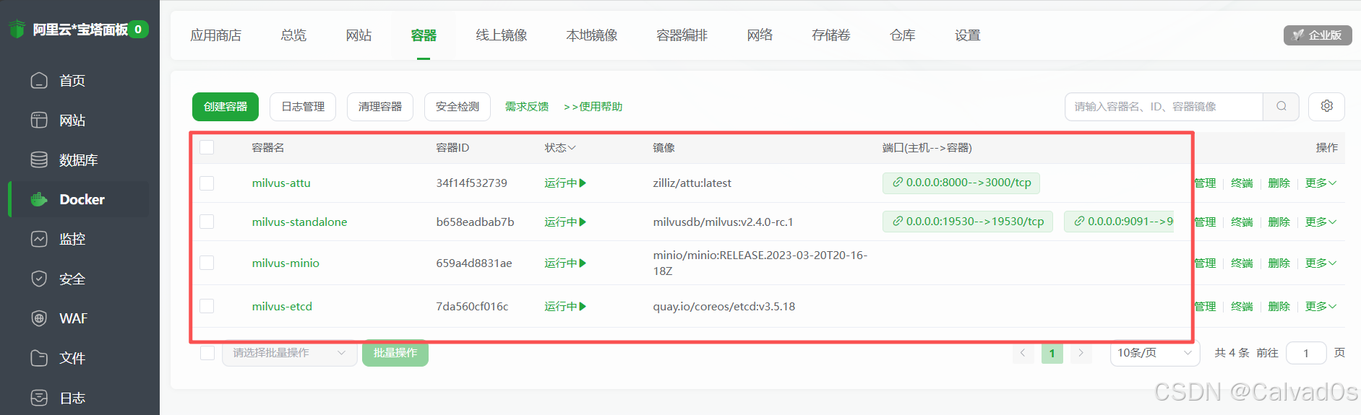
Task: Expand 更多 menu for milvus-etcd
Action: [x=1321, y=306]
